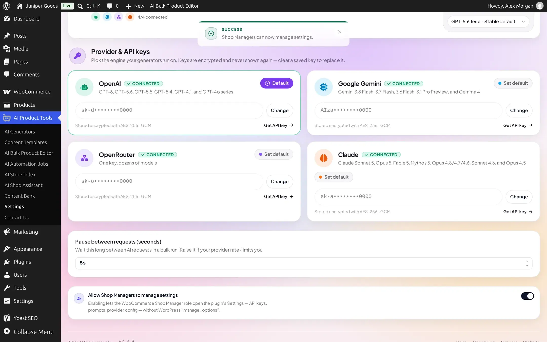Click the New button in admin bar
This screenshot has height=342, width=547.
(x=135, y=6)
